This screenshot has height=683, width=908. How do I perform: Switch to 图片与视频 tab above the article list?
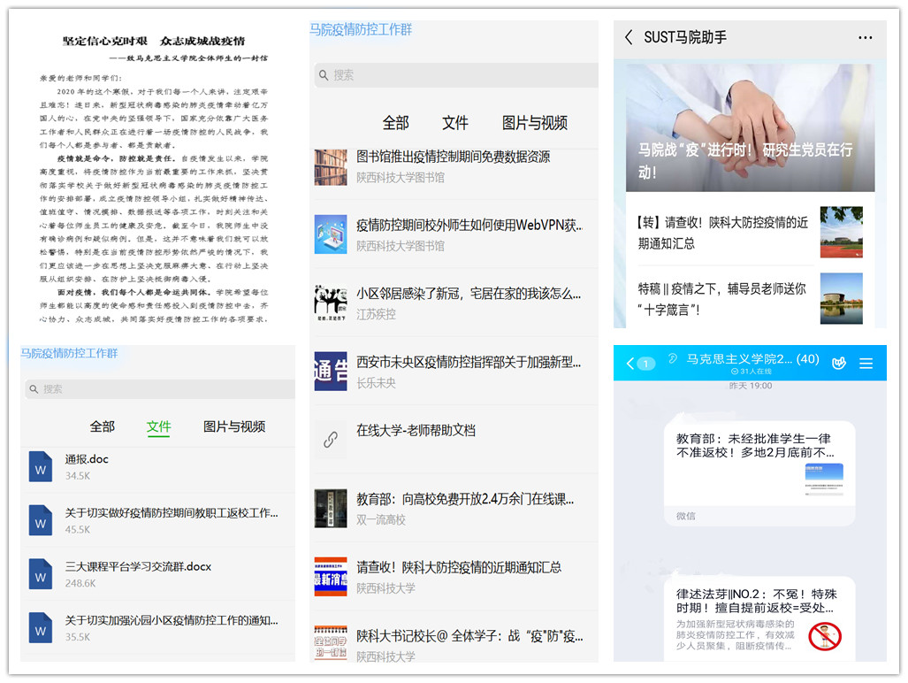click(534, 123)
